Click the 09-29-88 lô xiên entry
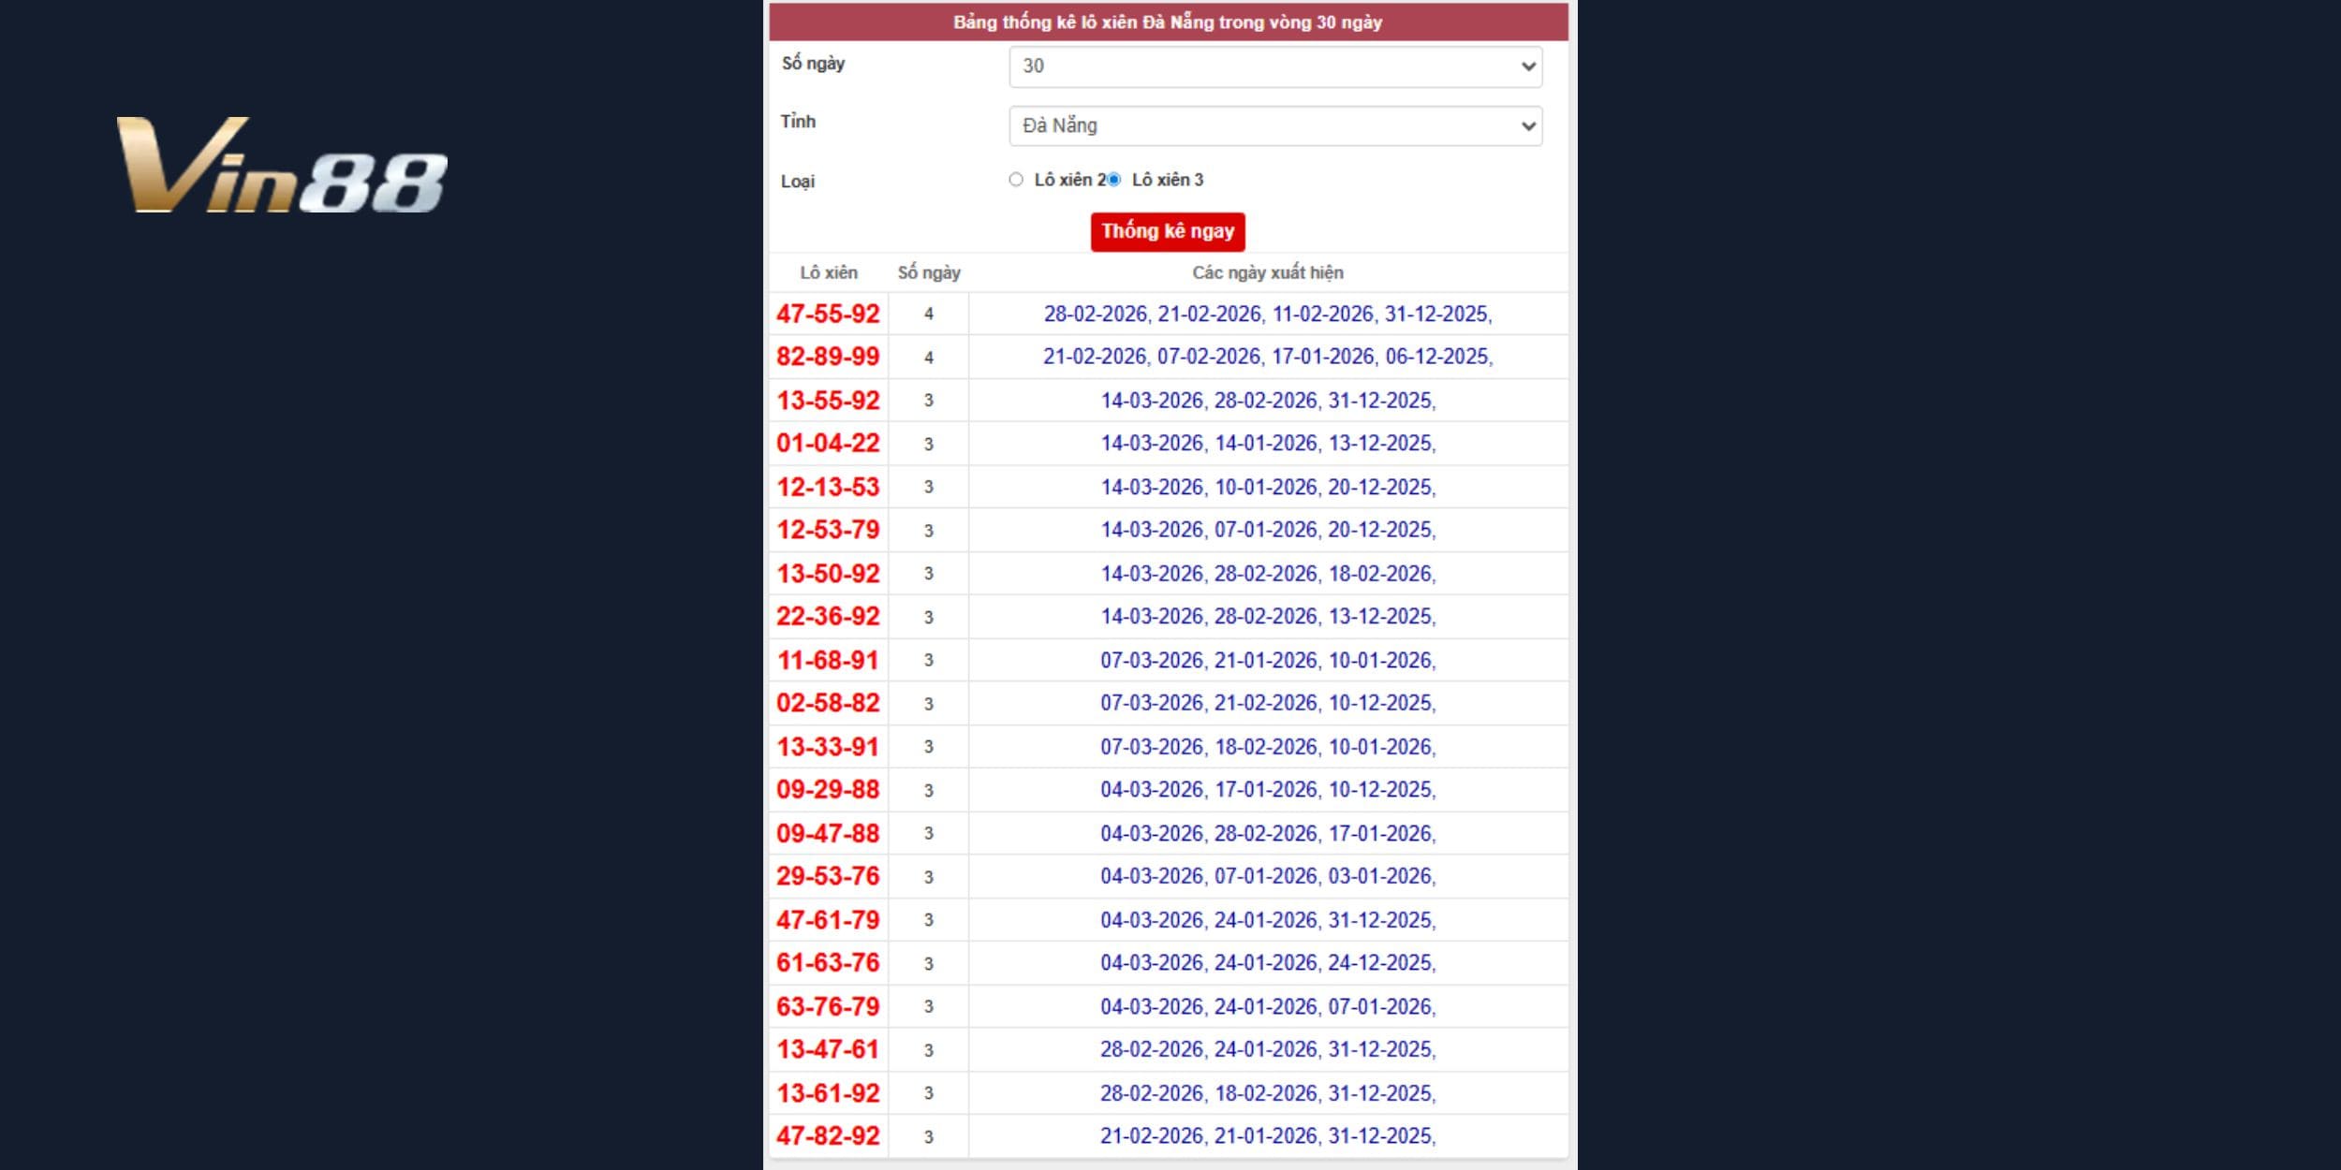Screen dimensions: 2341x1170 (828, 790)
